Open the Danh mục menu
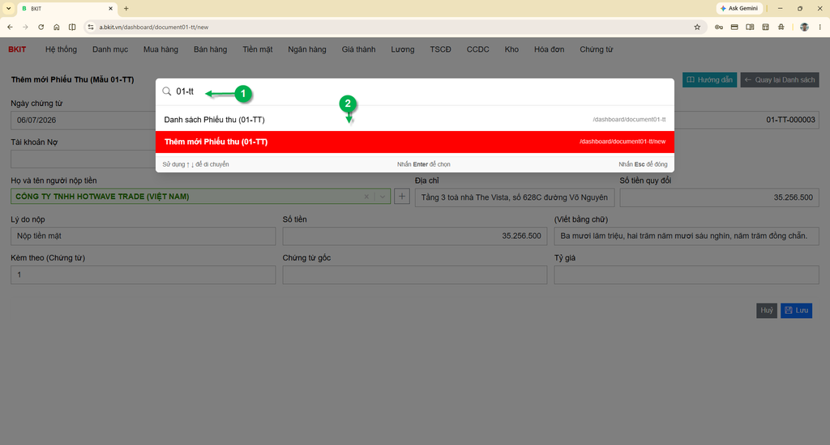The image size is (830, 445). 110,49
